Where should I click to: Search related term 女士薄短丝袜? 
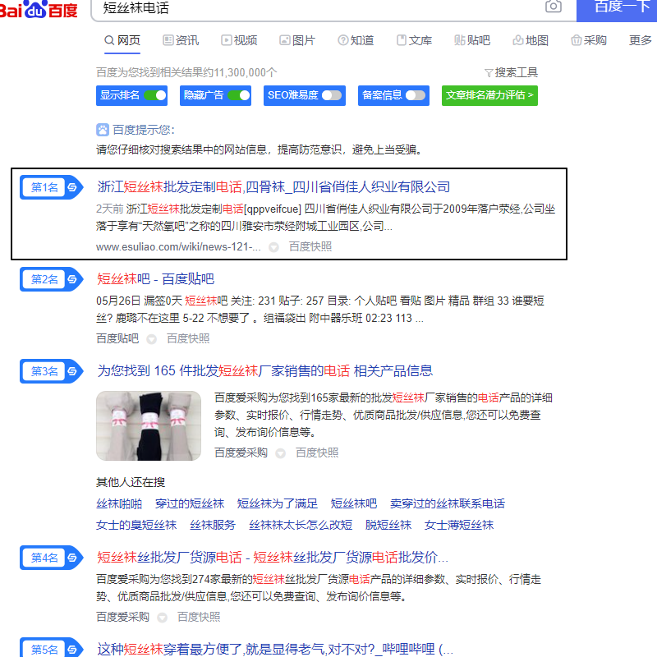pos(459,525)
